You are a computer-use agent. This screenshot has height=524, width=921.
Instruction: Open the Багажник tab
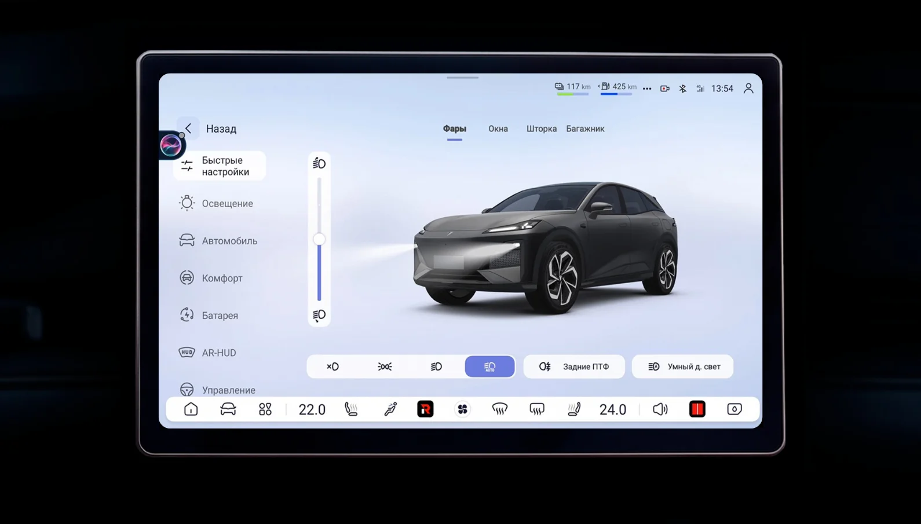[x=585, y=129]
